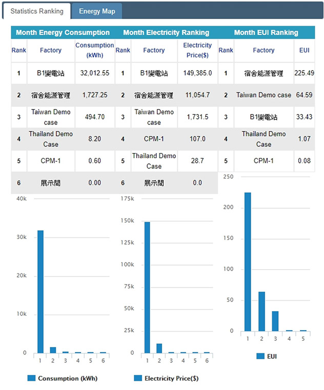Click the Month Energy Consumption heading

[63, 33]
